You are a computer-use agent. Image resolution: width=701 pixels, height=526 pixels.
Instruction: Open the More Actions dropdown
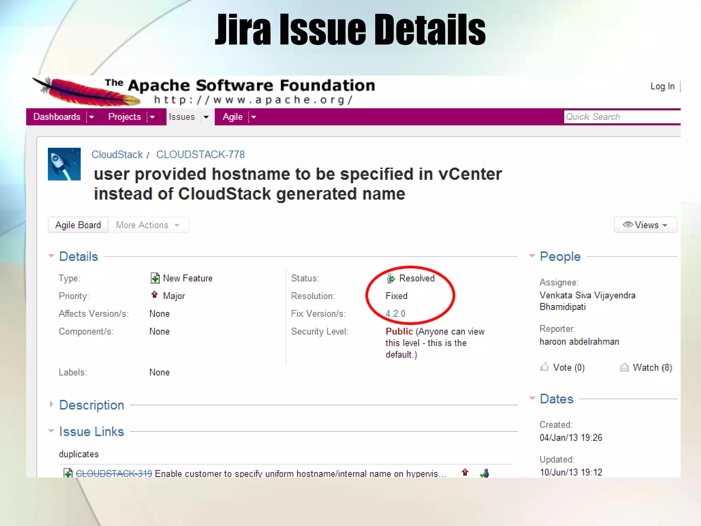(x=149, y=225)
